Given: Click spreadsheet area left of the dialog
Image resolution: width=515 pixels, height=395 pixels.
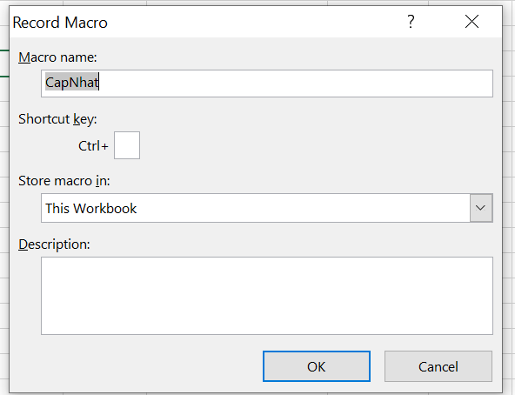Looking at the screenshot, I should point(4,197).
